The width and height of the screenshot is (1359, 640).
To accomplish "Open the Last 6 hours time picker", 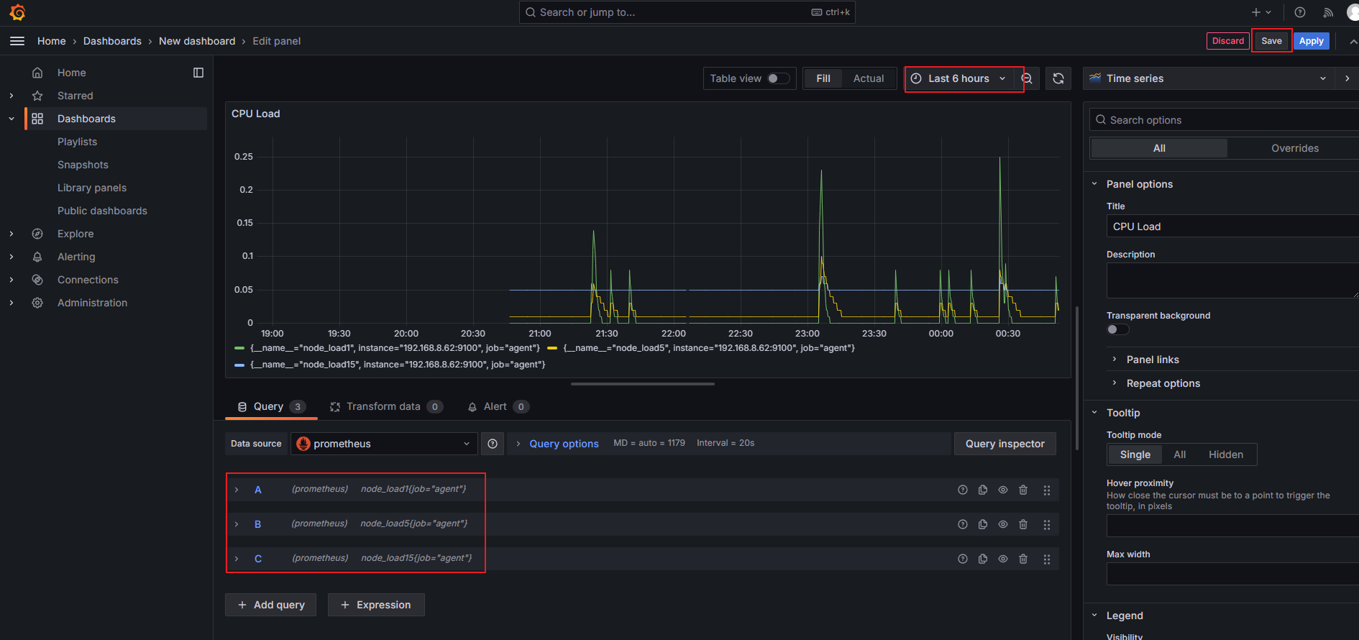I will [x=958, y=78].
